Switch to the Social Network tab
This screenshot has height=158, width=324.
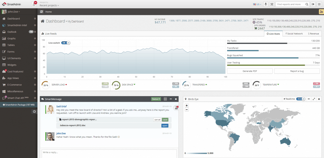click(294, 34)
